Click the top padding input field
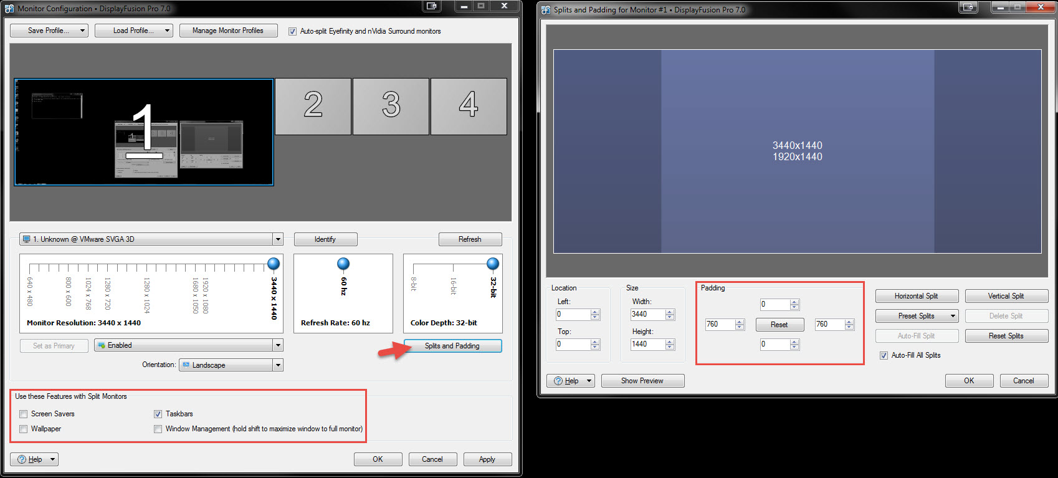1058x478 pixels. (x=774, y=305)
